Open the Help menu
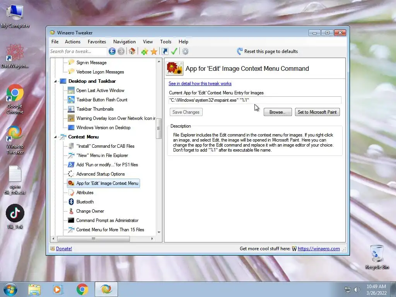The image size is (396, 297). [183, 42]
